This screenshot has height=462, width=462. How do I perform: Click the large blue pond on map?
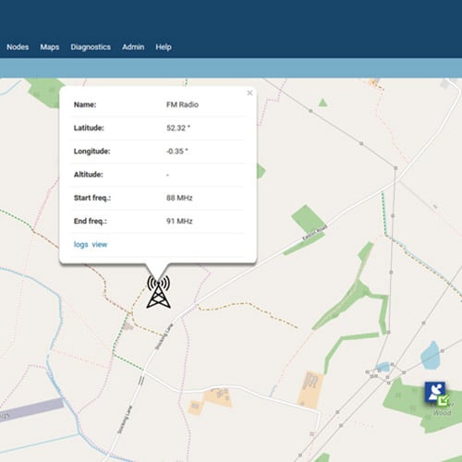pos(431,355)
